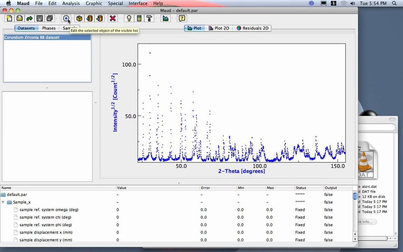
Task: Click the yellow question mark help icon
Action: (182, 18)
